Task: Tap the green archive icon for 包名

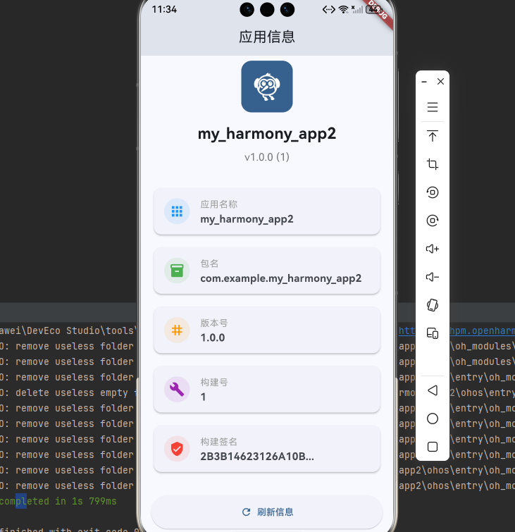Action: (177, 271)
